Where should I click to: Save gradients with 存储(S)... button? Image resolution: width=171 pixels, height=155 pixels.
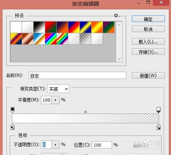[148, 52]
